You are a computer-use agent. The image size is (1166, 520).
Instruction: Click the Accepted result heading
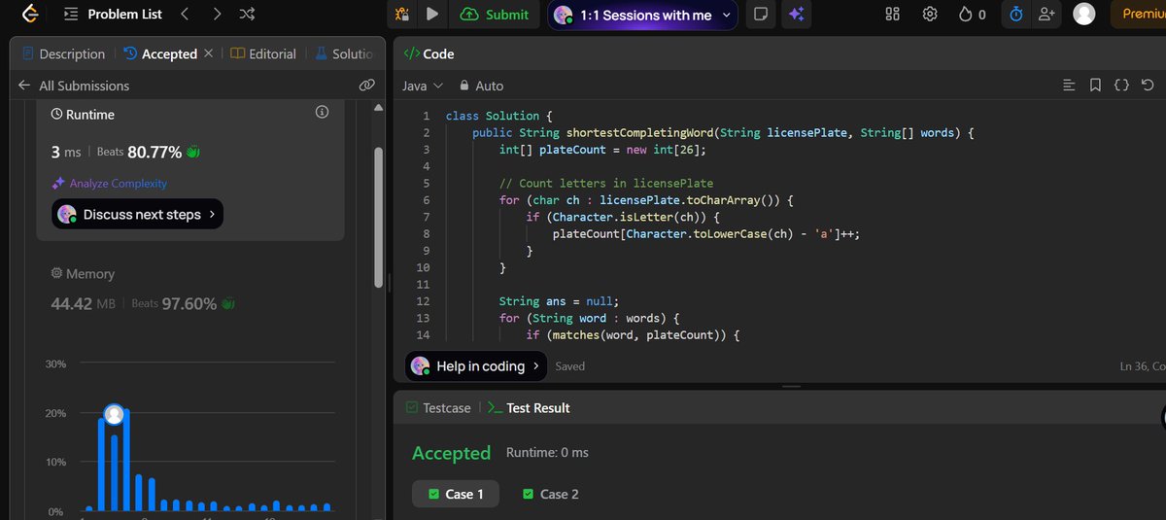point(451,453)
